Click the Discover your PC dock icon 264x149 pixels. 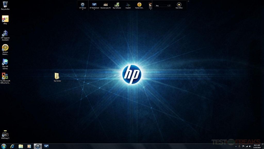click(105, 5)
